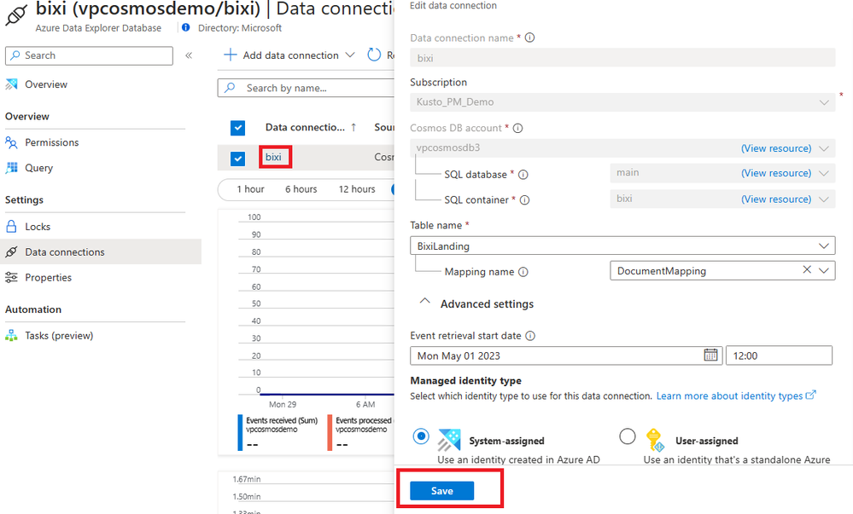853x514 pixels.
Task: Open Permissions in the sidebar
Action: click(52, 142)
